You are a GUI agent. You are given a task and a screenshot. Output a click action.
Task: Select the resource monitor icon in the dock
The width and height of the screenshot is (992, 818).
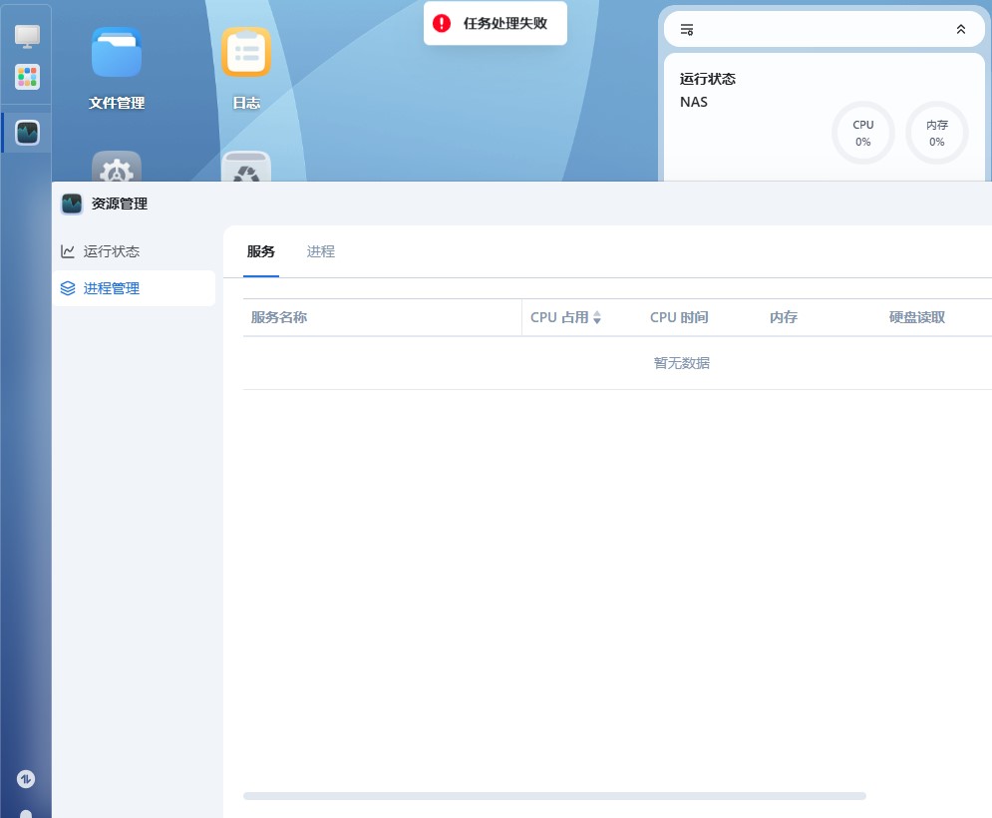pyautogui.click(x=27, y=132)
